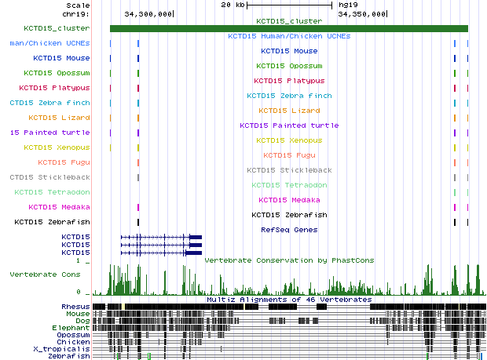The width and height of the screenshot is (487, 360).
Task: Open 'Vertebrate Conservation by PhastCons' track title
Action: (289, 260)
